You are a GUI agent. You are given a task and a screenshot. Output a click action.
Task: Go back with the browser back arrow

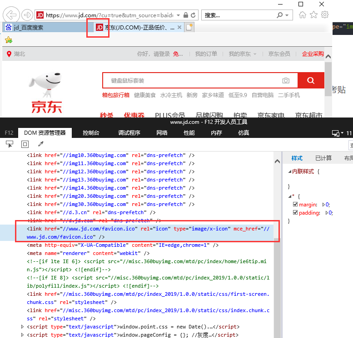coord(11,15)
